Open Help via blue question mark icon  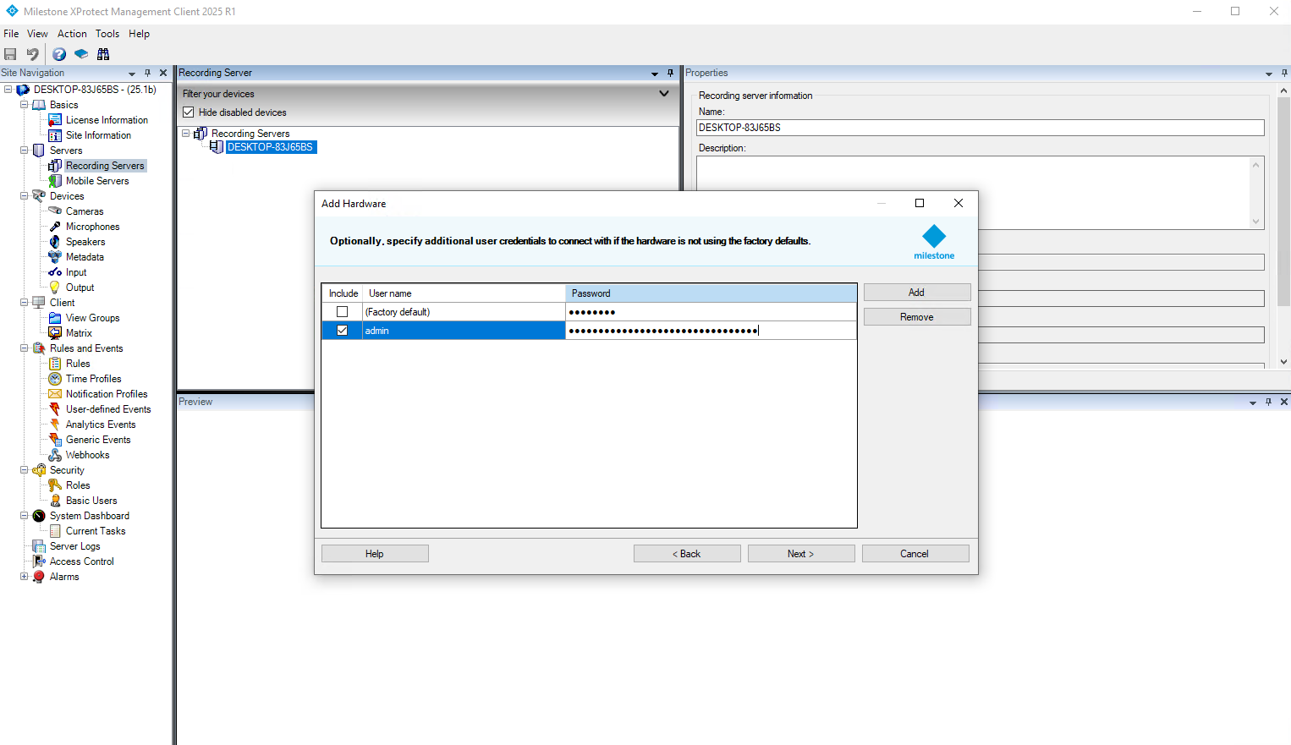[59, 54]
